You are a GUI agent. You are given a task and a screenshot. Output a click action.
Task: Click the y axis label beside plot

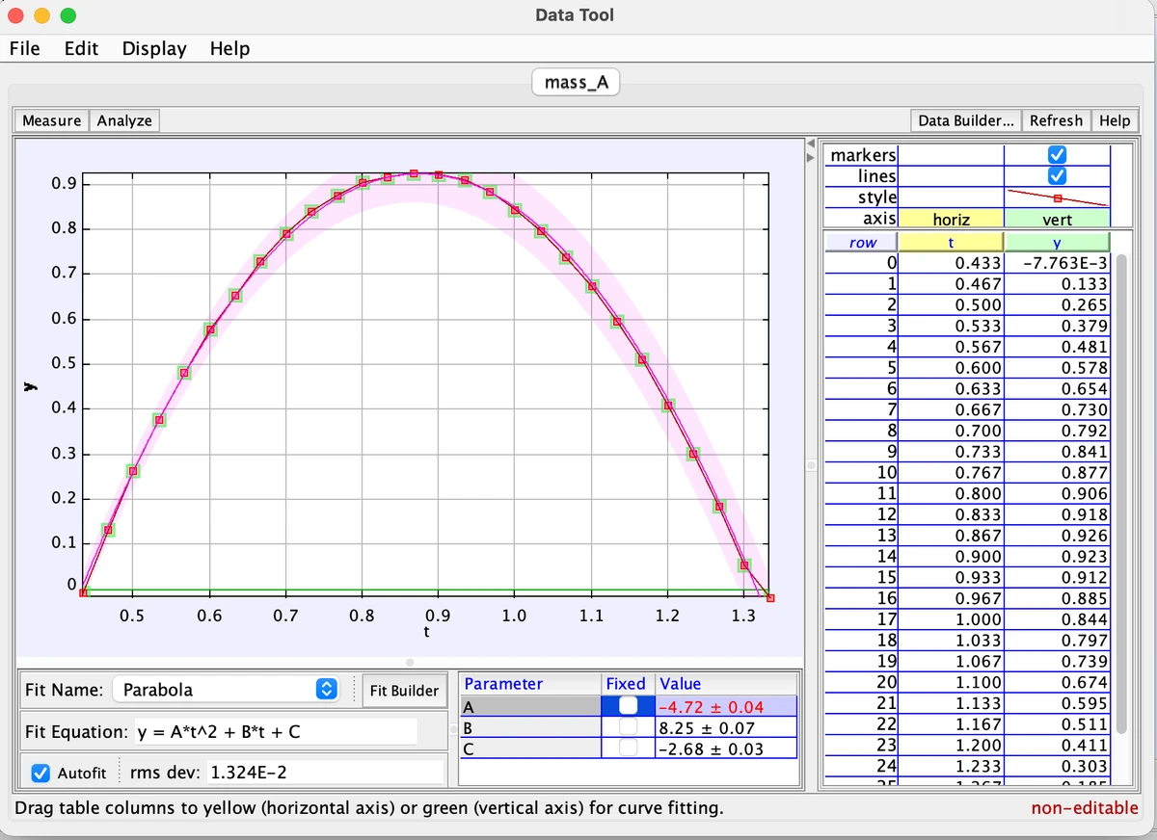[x=29, y=386]
